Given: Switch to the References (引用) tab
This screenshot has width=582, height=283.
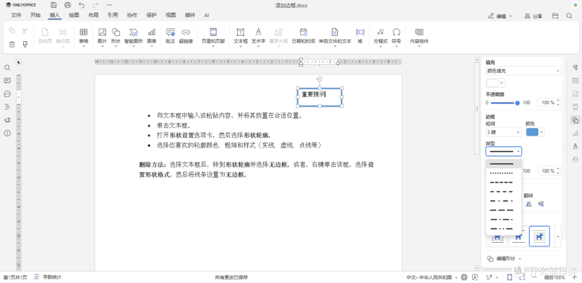Looking at the screenshot, I should pyautogui.click(x=113, y=15).
